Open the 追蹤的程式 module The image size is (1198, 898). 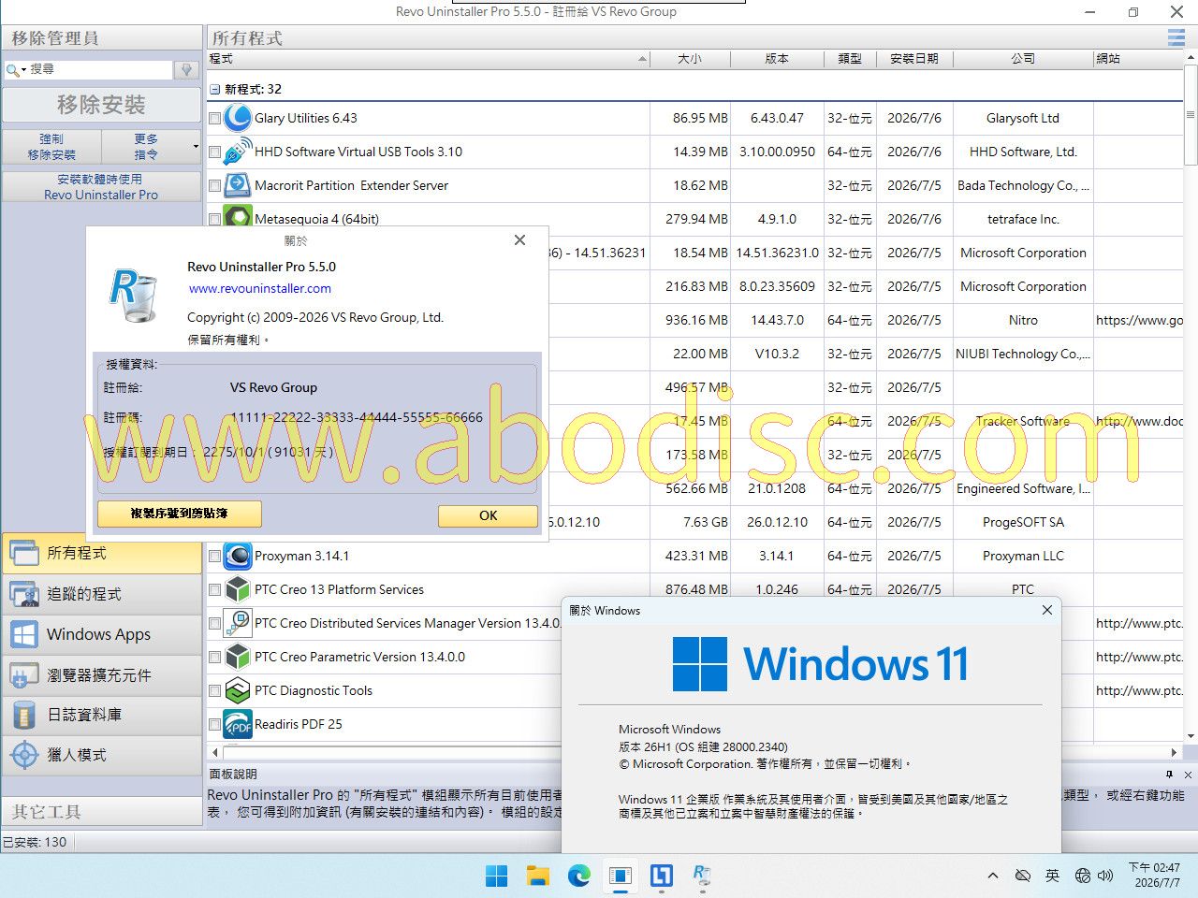coord(102,594)
